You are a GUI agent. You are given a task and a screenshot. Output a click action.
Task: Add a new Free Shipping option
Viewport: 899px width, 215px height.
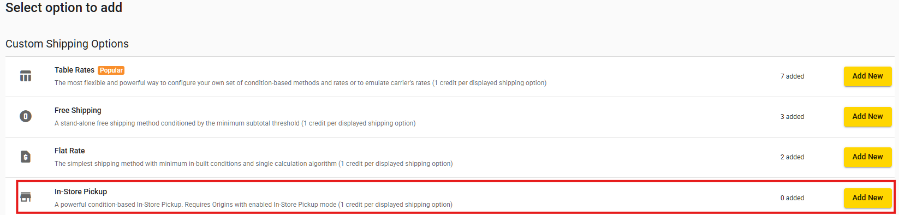[x=867, y=117]
